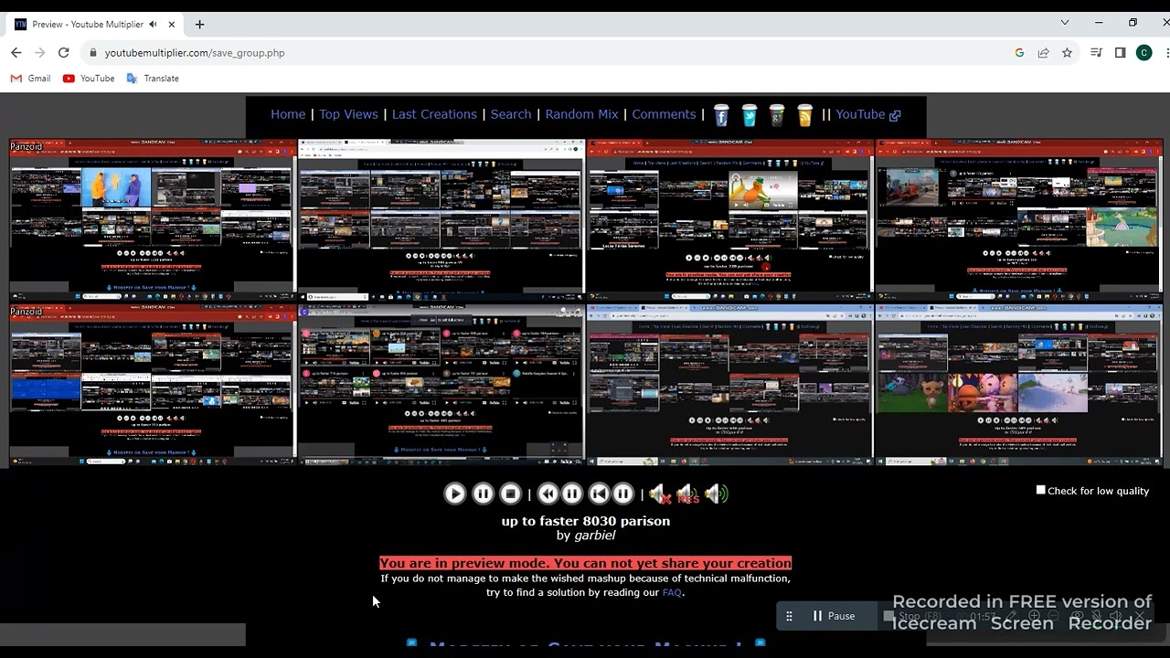Image resolution: width=1170 pixels, height=658 pixels.
Task: Go to Top Views page
Action: pyautogui.click(x=348, y=114)
